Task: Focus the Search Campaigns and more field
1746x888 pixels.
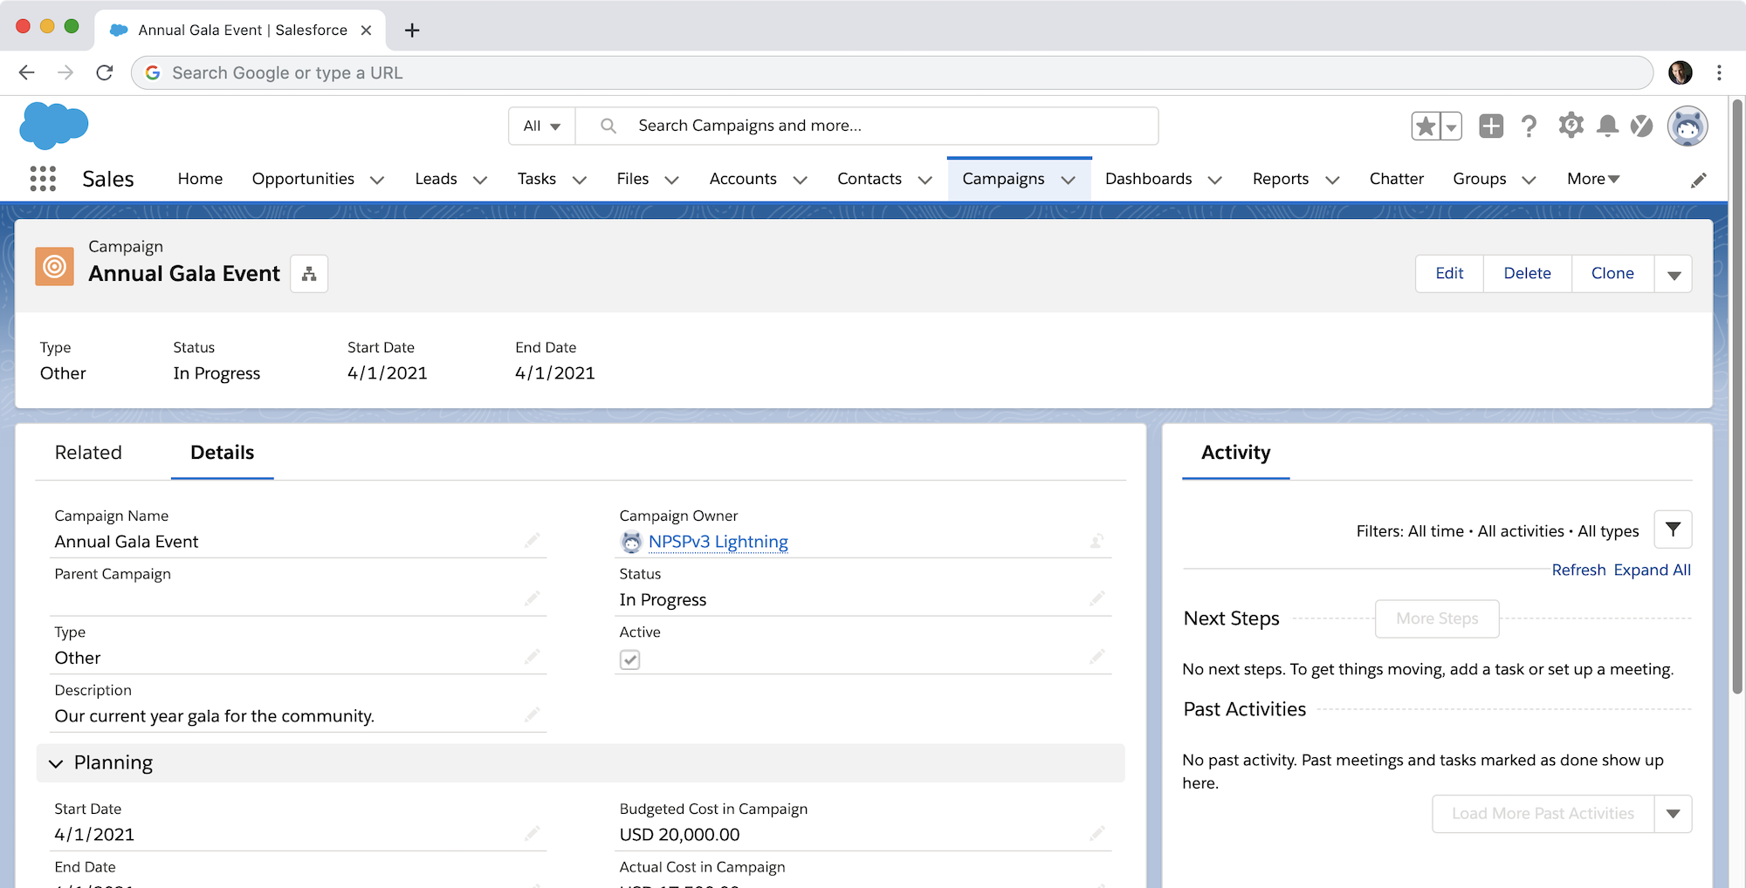Action: pos(867,126)
